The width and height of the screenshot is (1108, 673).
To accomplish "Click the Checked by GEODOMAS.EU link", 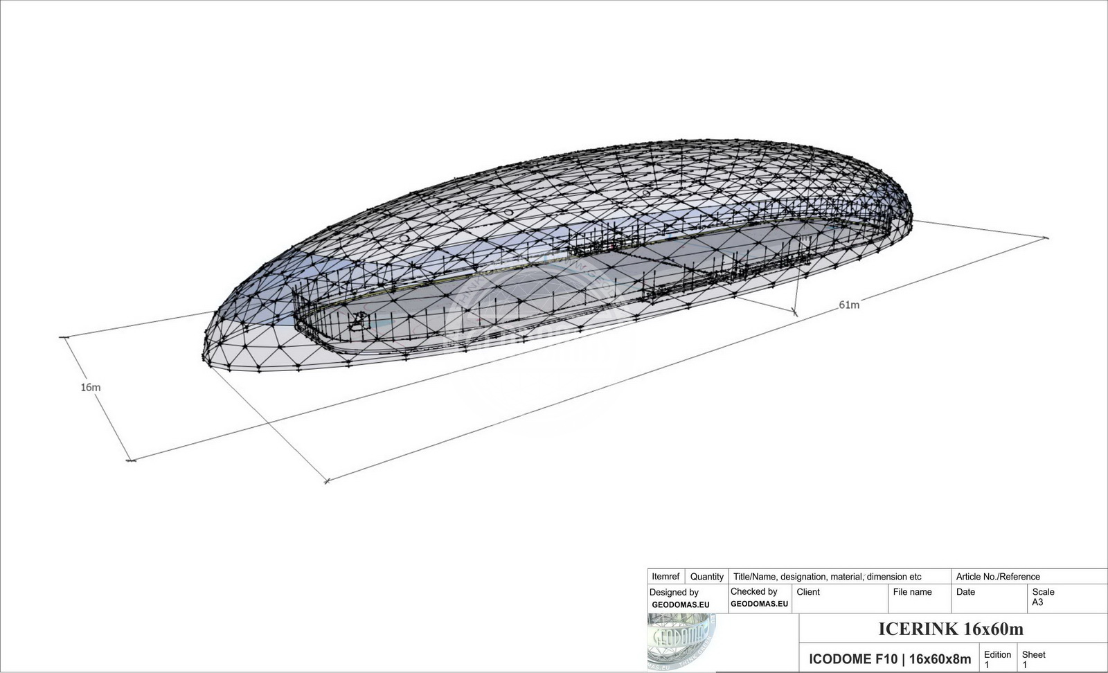I will click(758, 604).
